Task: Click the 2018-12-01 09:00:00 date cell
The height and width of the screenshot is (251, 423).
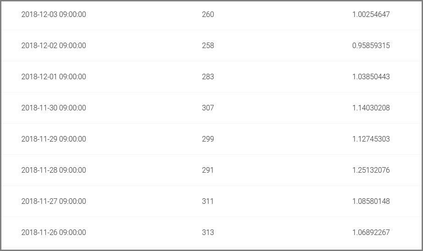Action: 54,77
